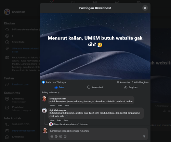171x142 pixels.
Task: Reply to Menjaga Amanah's comment with Balas
Action: pyautogui.click(x=67, y=106)
